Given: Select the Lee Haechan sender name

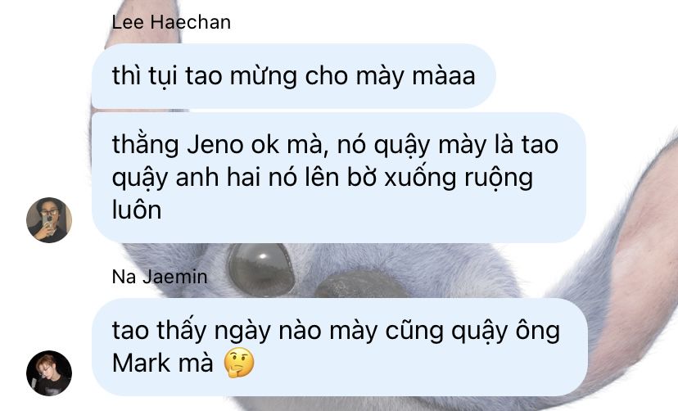Looking at the screenshot, I should 171,22.
